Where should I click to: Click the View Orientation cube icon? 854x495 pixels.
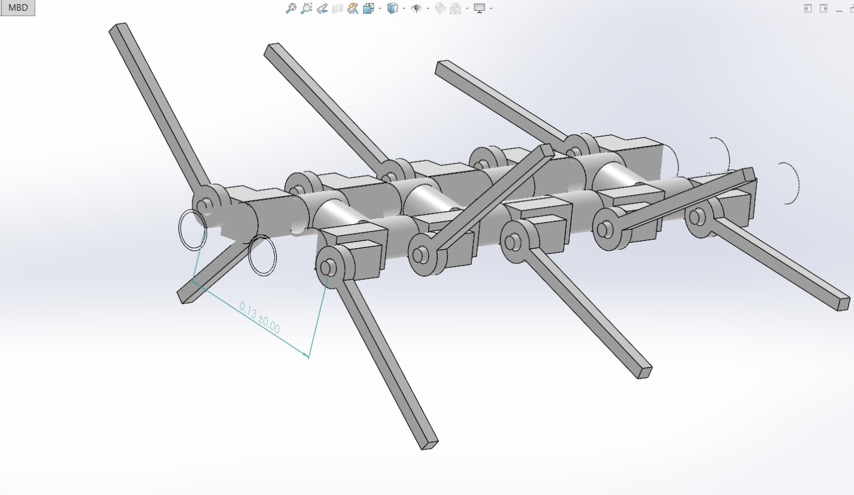point(368,8)
